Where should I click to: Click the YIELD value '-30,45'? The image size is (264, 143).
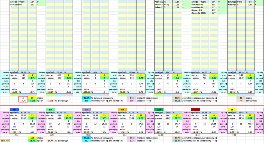click(x=195, y=92)
